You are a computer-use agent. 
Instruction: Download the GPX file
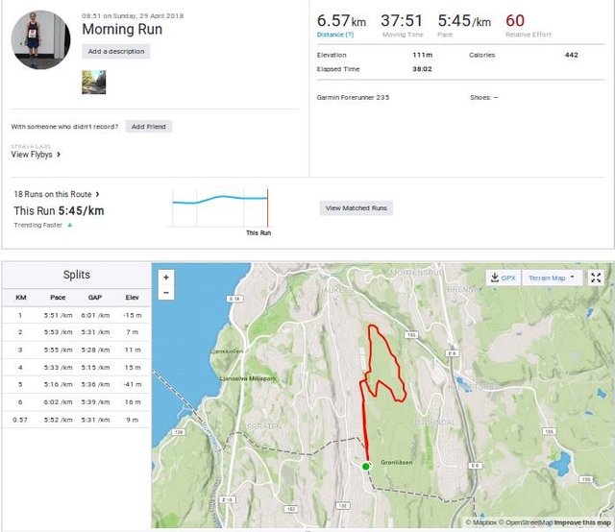[503, 278]
